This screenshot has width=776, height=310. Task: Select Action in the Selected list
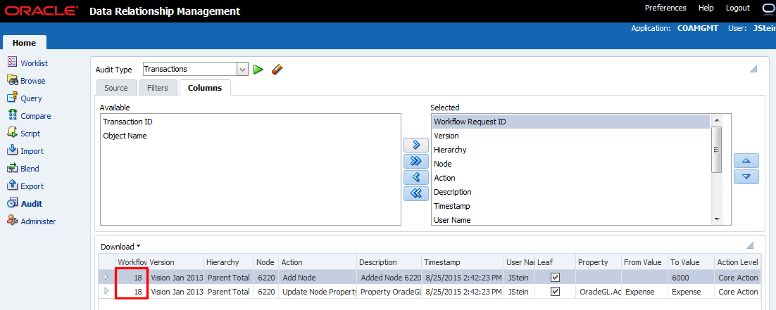pyautogui.click(x=571, y=178)
